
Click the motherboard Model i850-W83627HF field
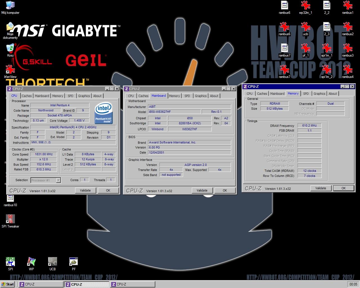pos(174,112)
